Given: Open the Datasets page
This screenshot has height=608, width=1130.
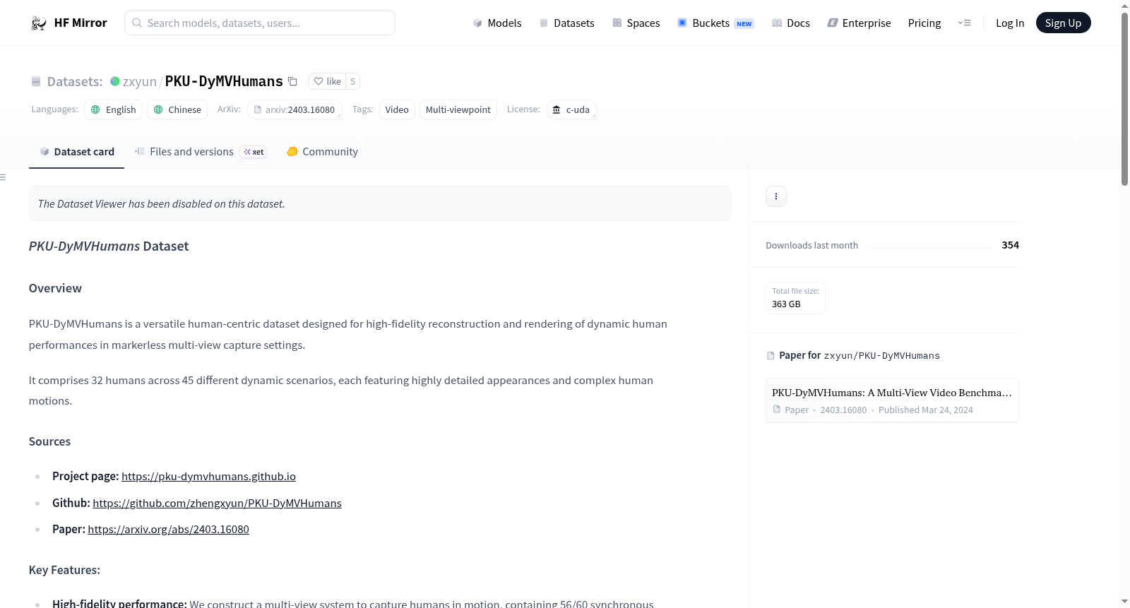Looking at the screenshot, I should (x=566, y=23).
